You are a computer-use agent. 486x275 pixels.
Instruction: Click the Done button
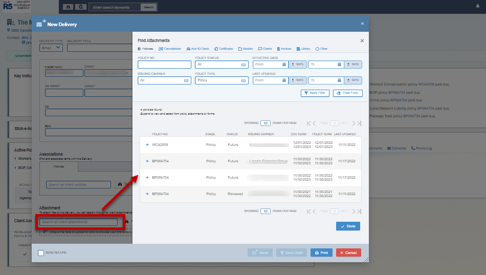pos(348,226)
